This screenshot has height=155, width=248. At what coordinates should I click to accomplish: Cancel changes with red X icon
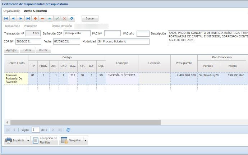[64, 19]
